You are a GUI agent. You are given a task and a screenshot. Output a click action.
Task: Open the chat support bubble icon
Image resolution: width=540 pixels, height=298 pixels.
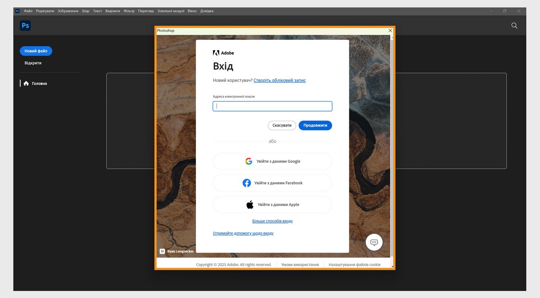(x=374, y=242)
